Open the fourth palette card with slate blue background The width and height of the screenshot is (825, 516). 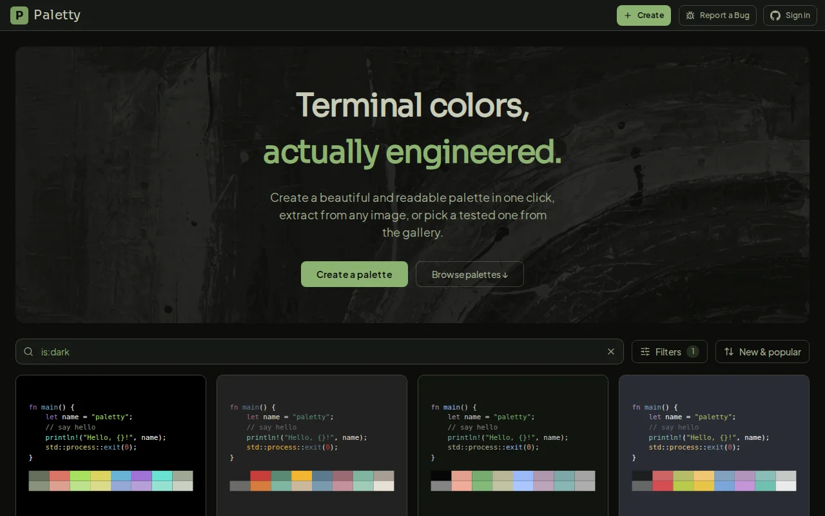pos(714,445)
